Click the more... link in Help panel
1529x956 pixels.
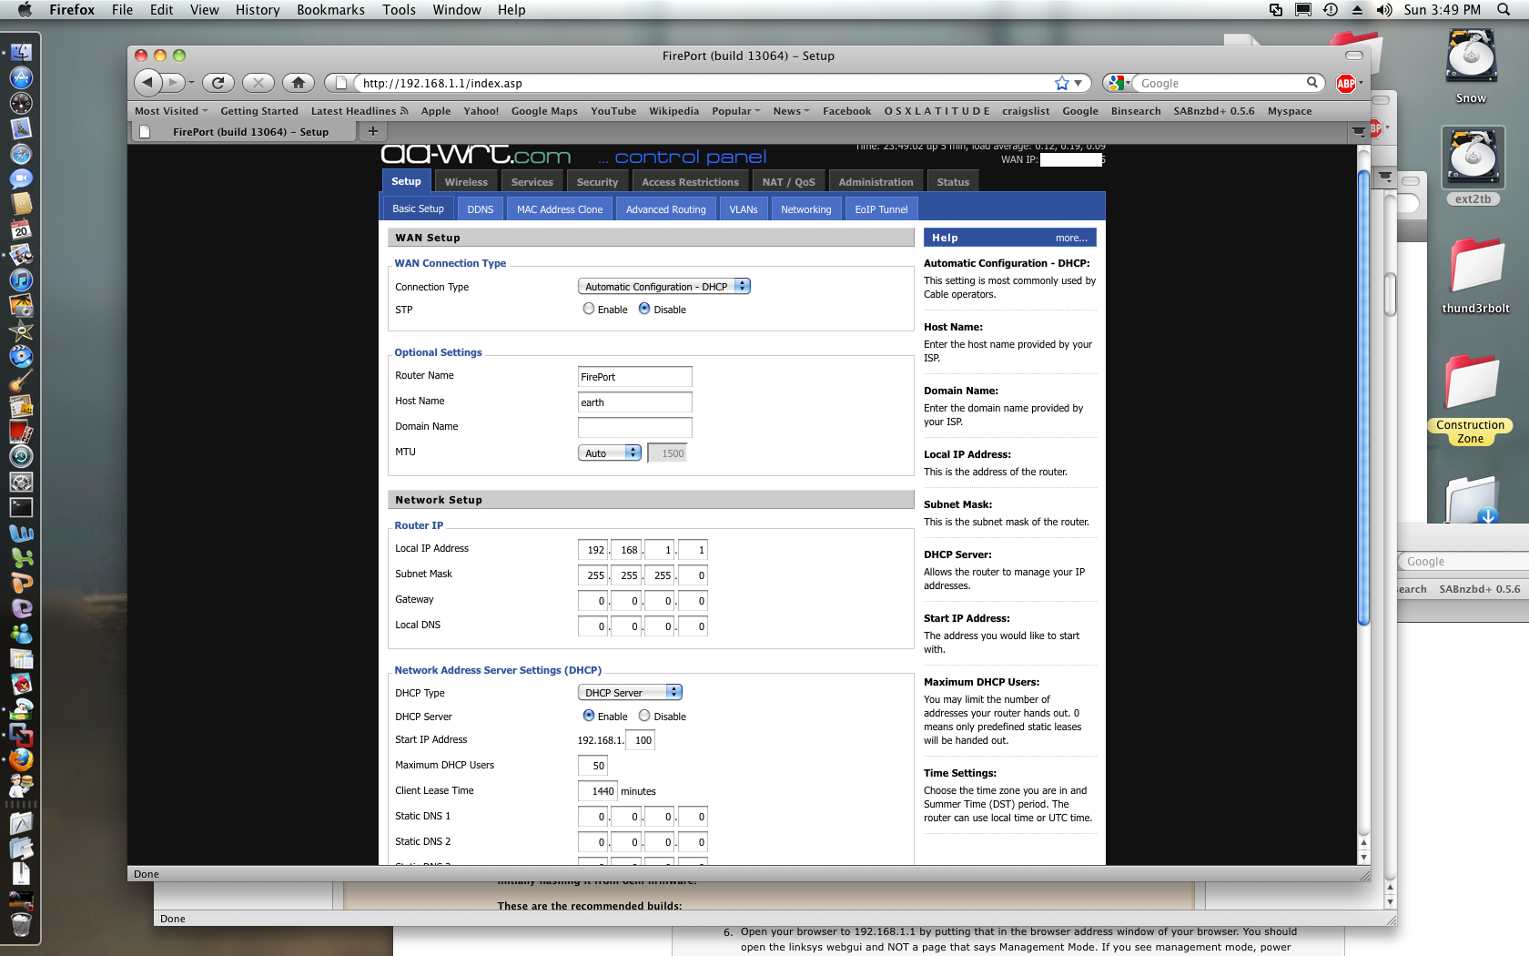coord(1070,238)
